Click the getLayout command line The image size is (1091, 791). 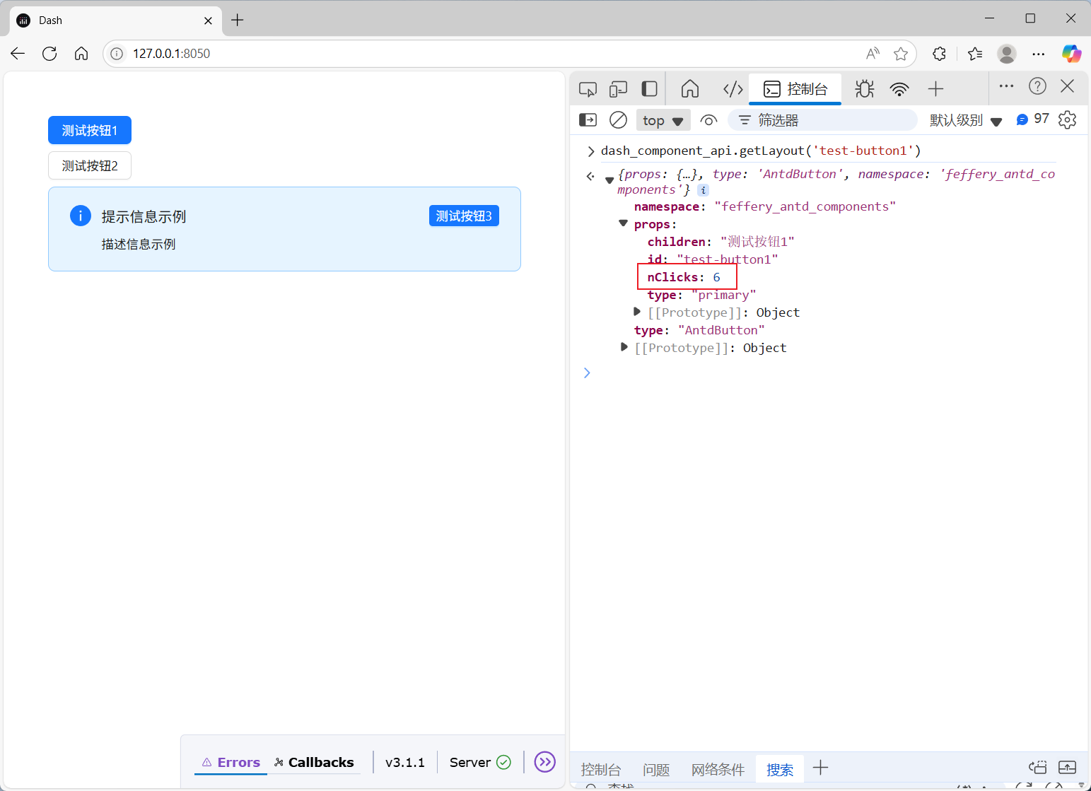point(761,151)
